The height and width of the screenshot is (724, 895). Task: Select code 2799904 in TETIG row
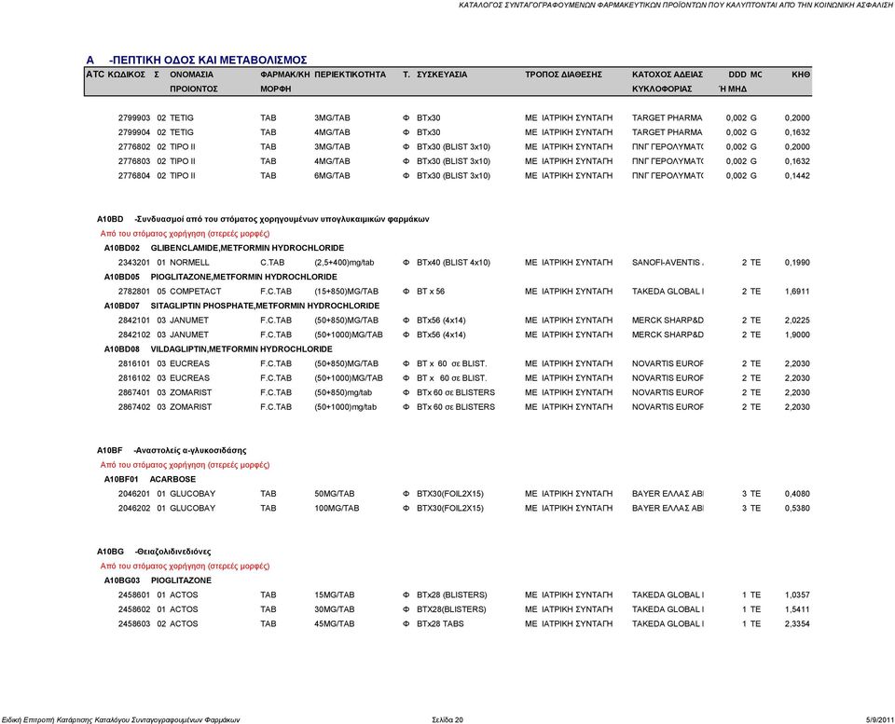click(x=134, y=132)
